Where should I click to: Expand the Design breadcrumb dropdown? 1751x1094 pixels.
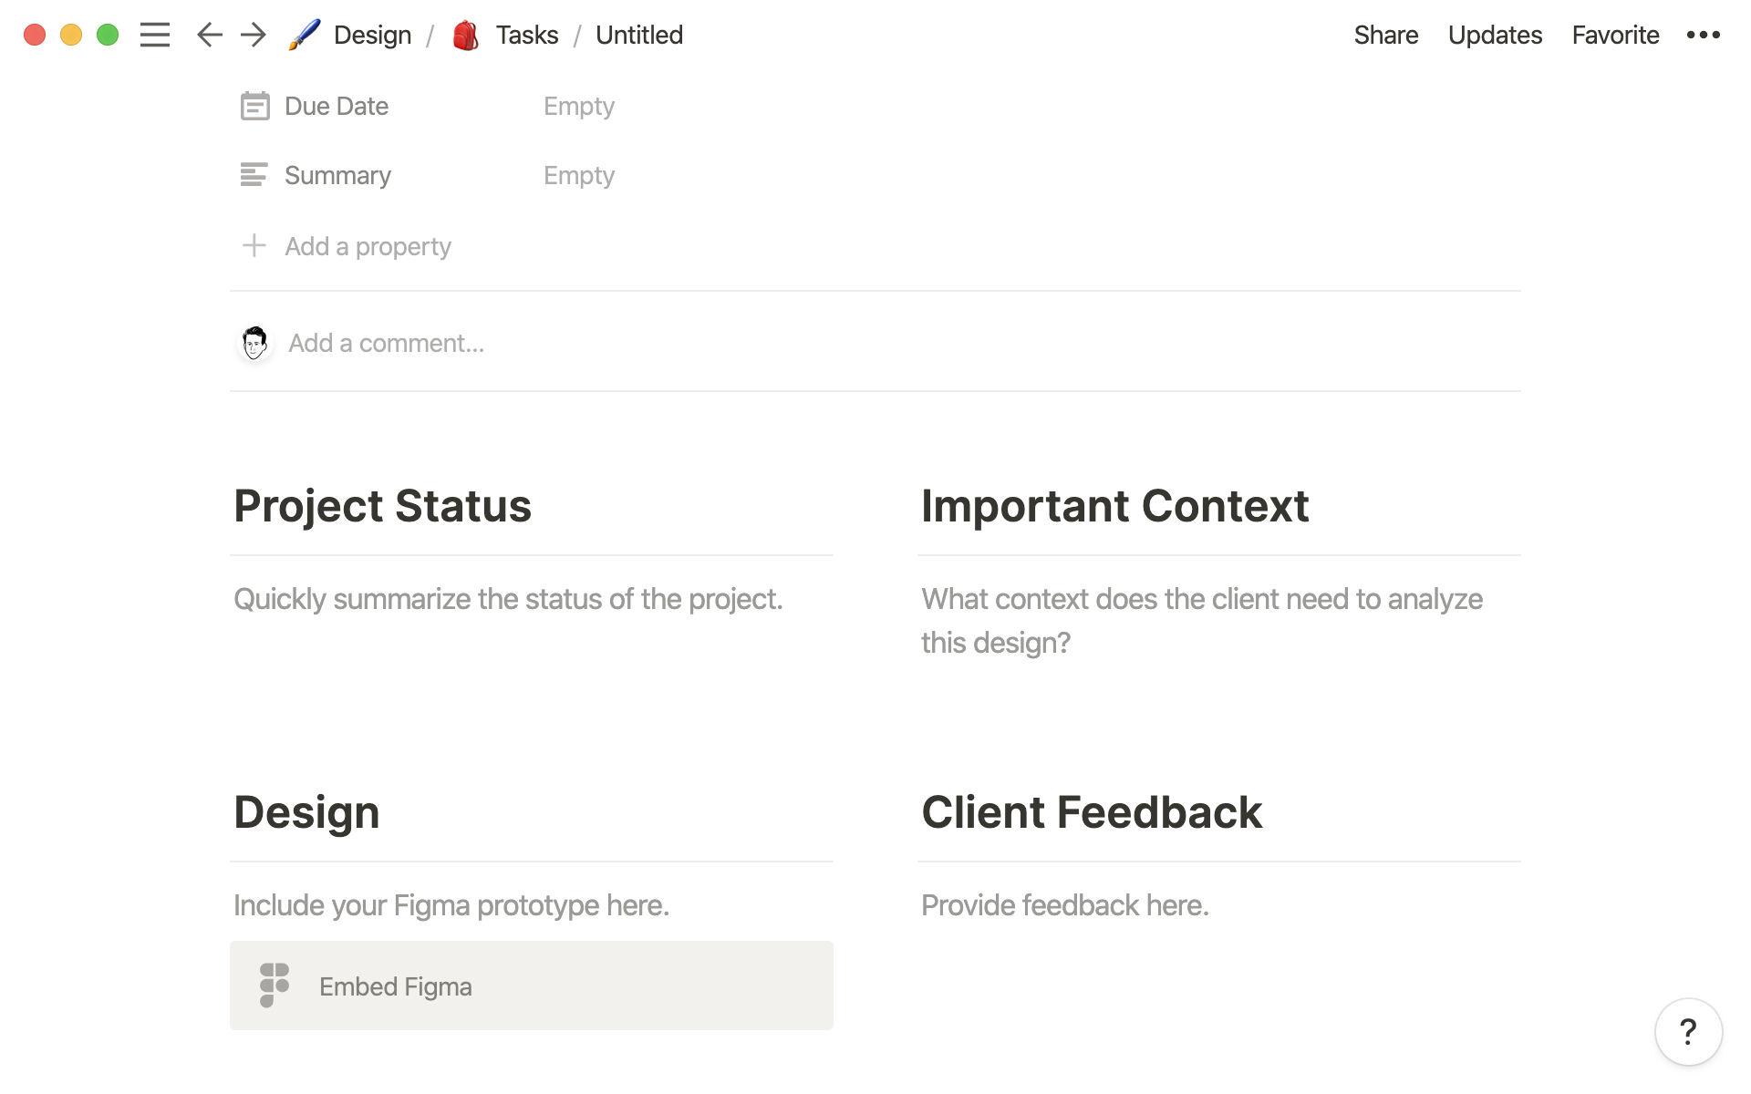coord(370,34)
